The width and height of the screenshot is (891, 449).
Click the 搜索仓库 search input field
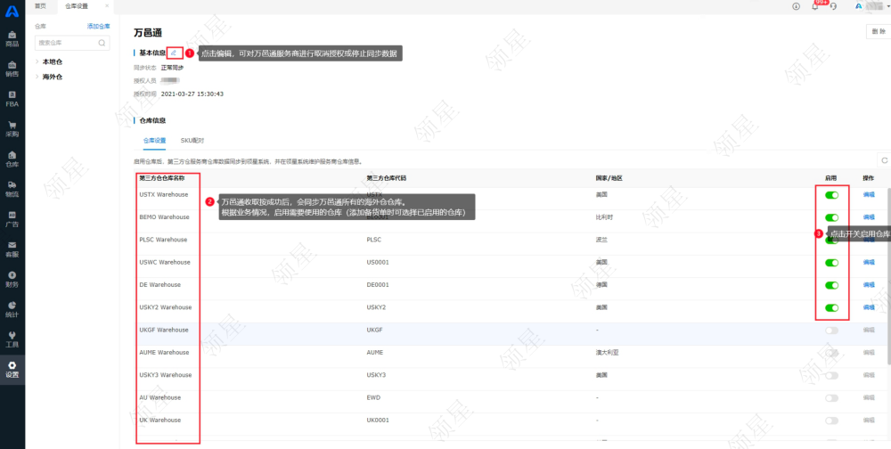point(67,43)
